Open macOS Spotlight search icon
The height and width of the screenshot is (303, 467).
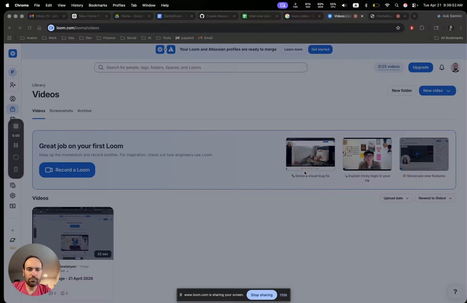point(396,5)
